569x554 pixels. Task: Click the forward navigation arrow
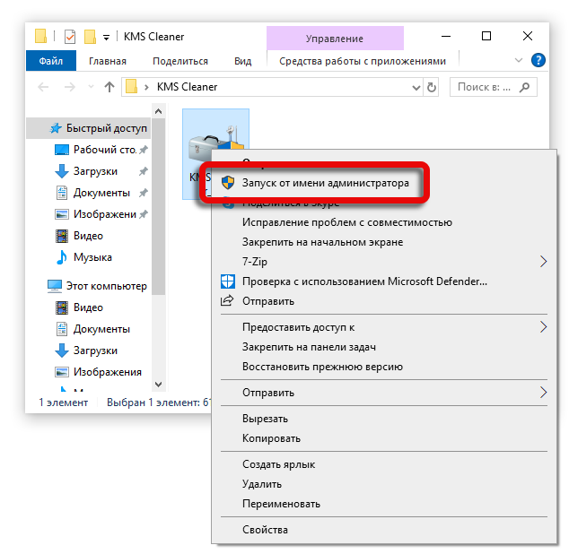point(70,87)
